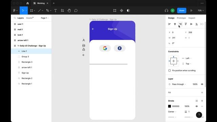Click the contrast mask icon
The height and width of the screenshot is (122, 217).
128,11
